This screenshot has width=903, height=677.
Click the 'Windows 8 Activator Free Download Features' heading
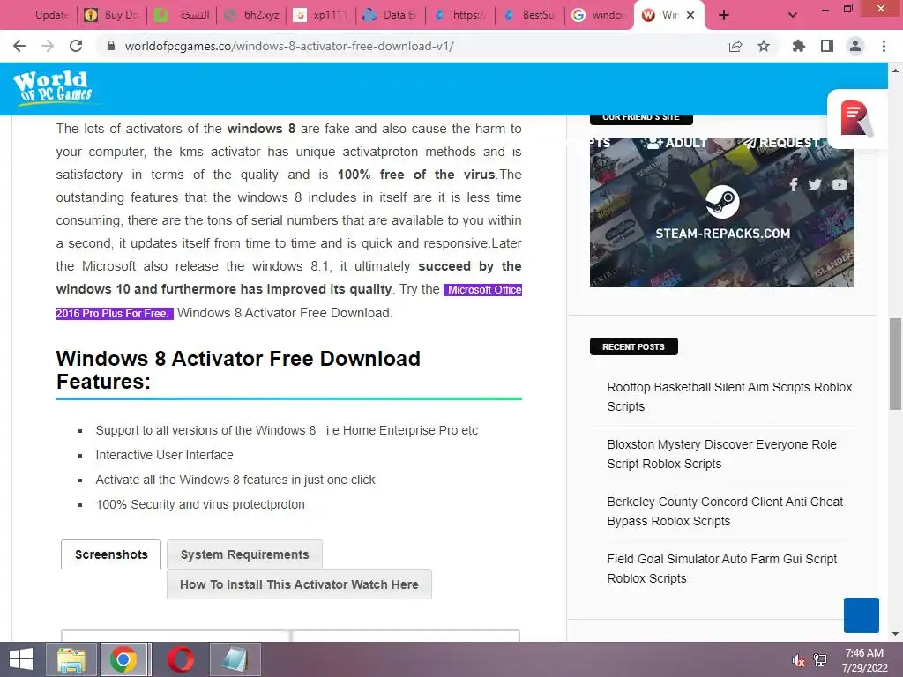[x=238, y=370]
